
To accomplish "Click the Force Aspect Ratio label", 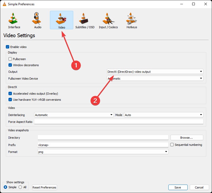I will tap(20, 122).
